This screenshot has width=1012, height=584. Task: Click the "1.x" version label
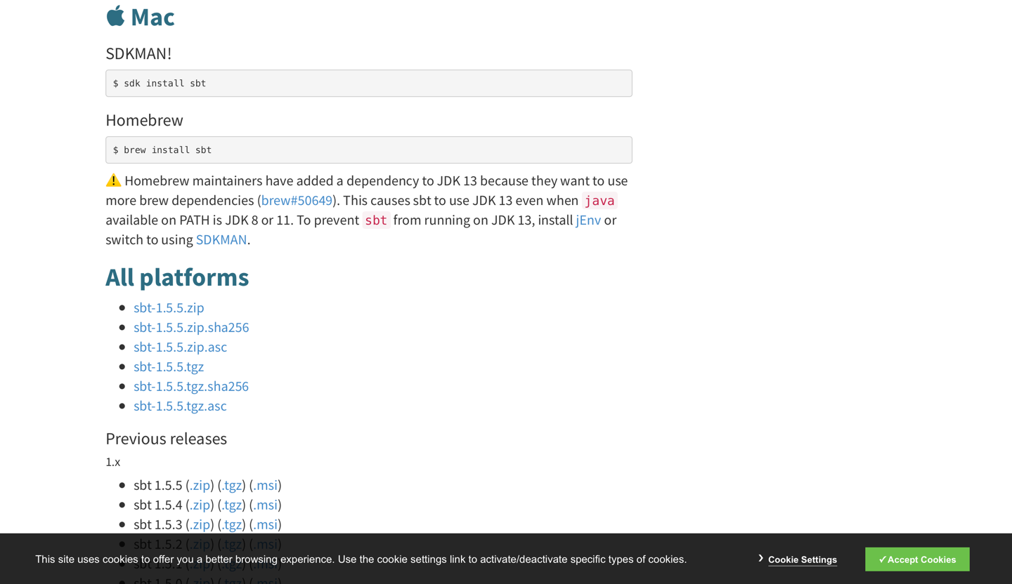113,462
